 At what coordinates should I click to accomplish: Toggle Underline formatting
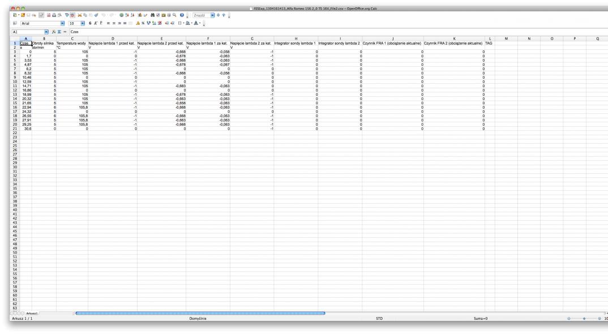click(x=101, y=23)
